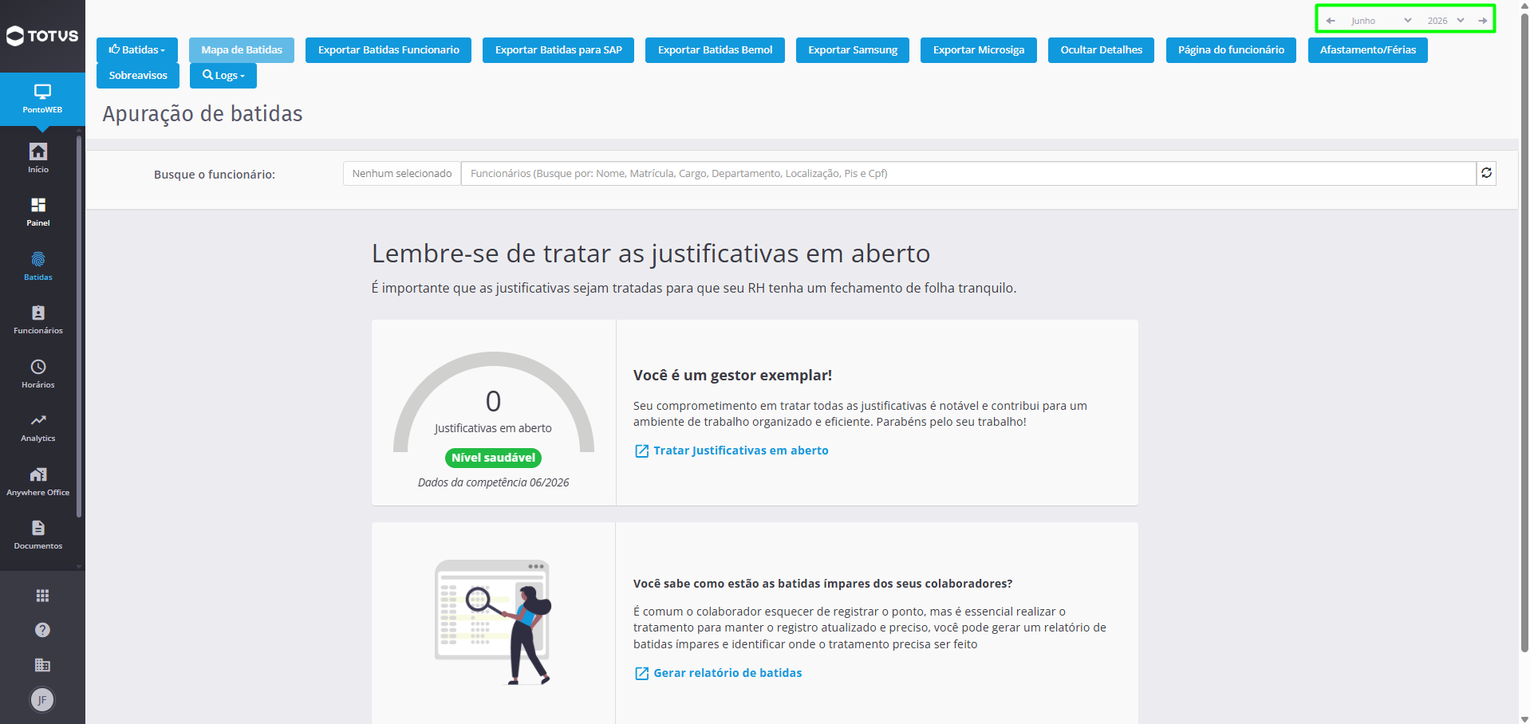This screenshot has height=724, width=1530.
Task: Open the Batidas dropdown button
Action: click(x=137, y=49)
